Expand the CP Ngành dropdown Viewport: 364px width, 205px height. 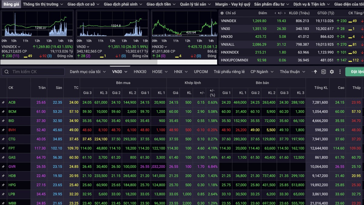[x=262, y=72]
